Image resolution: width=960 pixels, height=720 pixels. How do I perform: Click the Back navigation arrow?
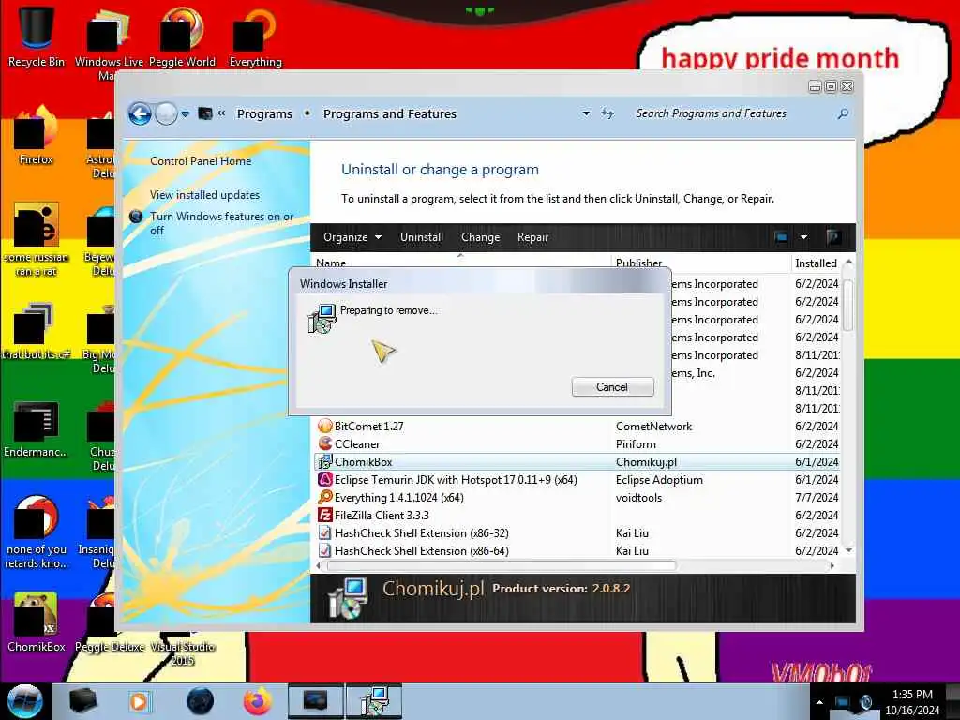140,113
